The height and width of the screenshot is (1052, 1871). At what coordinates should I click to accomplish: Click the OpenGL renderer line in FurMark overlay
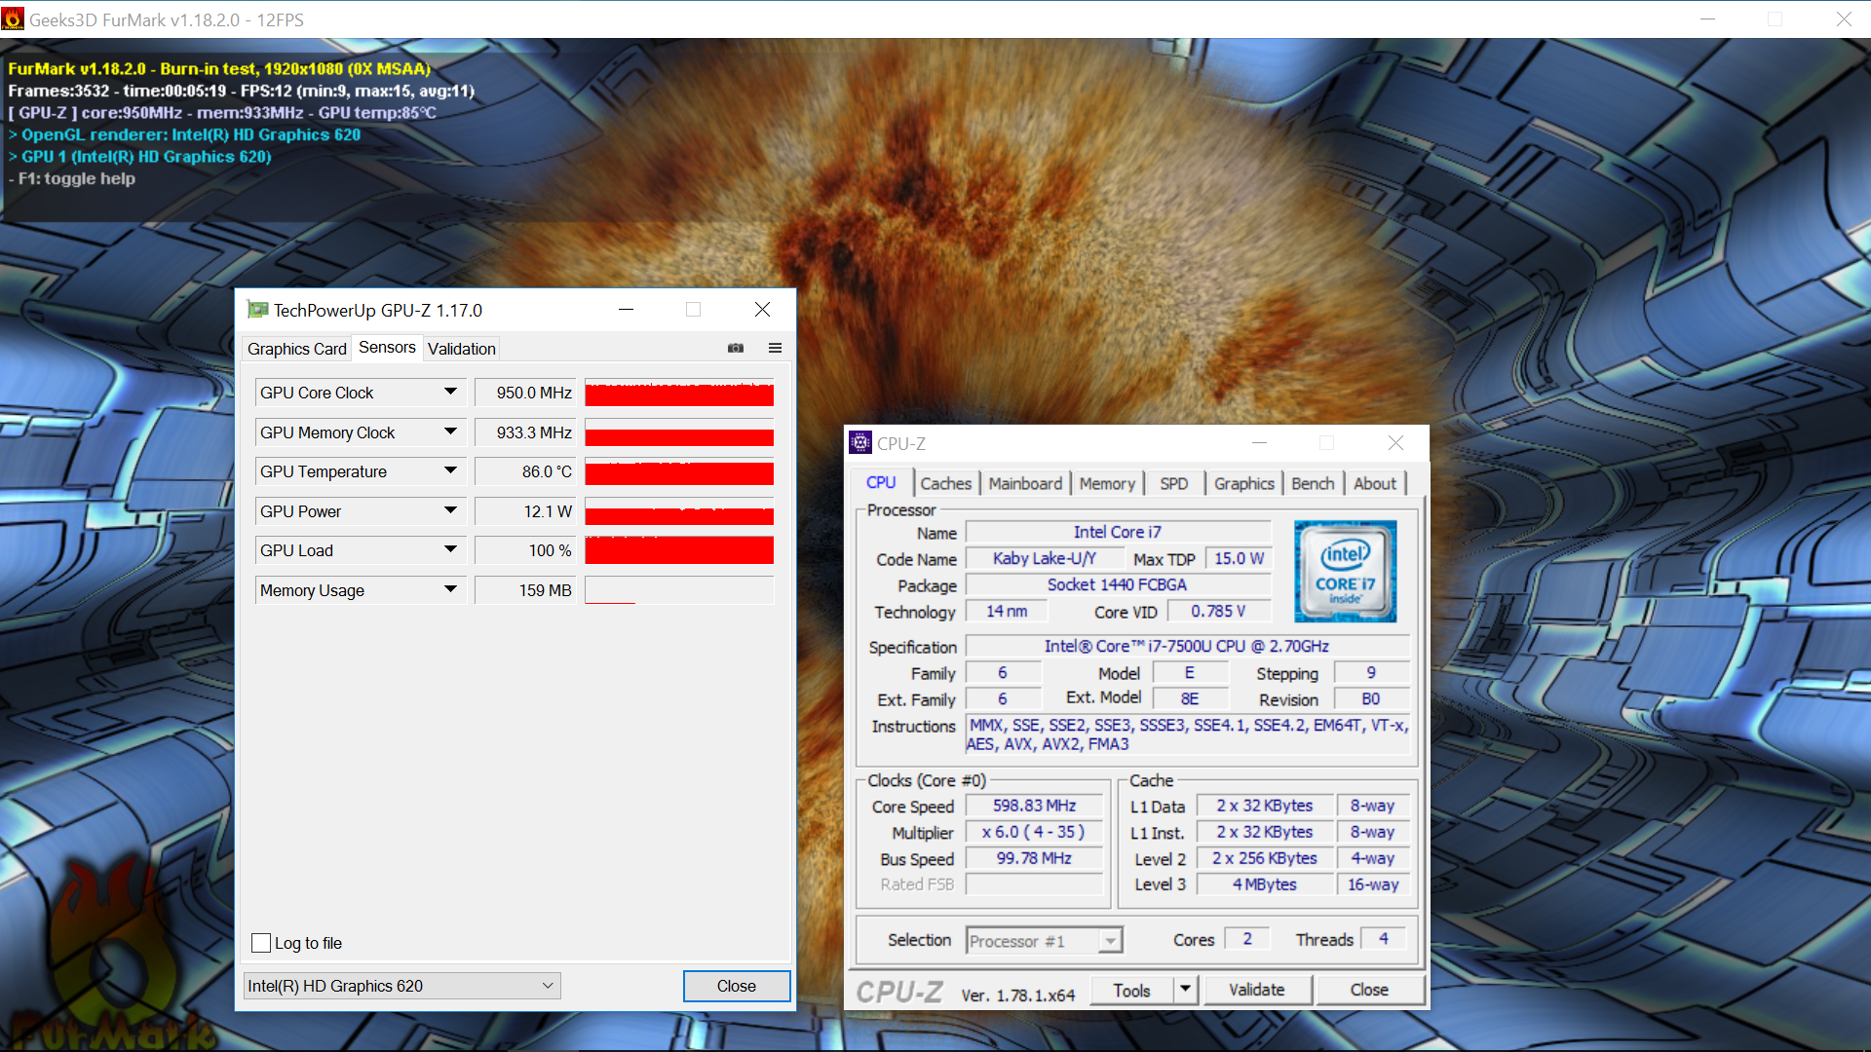[x=184, y=134]
